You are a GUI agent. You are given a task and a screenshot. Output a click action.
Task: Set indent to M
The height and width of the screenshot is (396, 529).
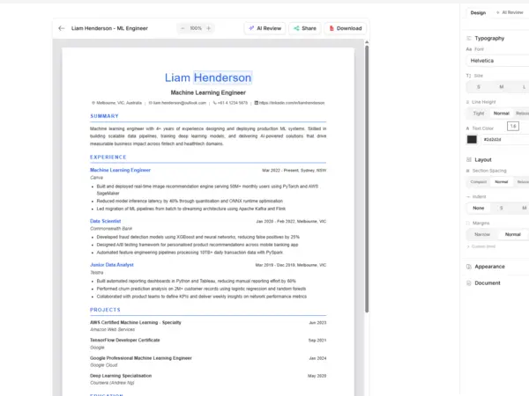(524, 208)
